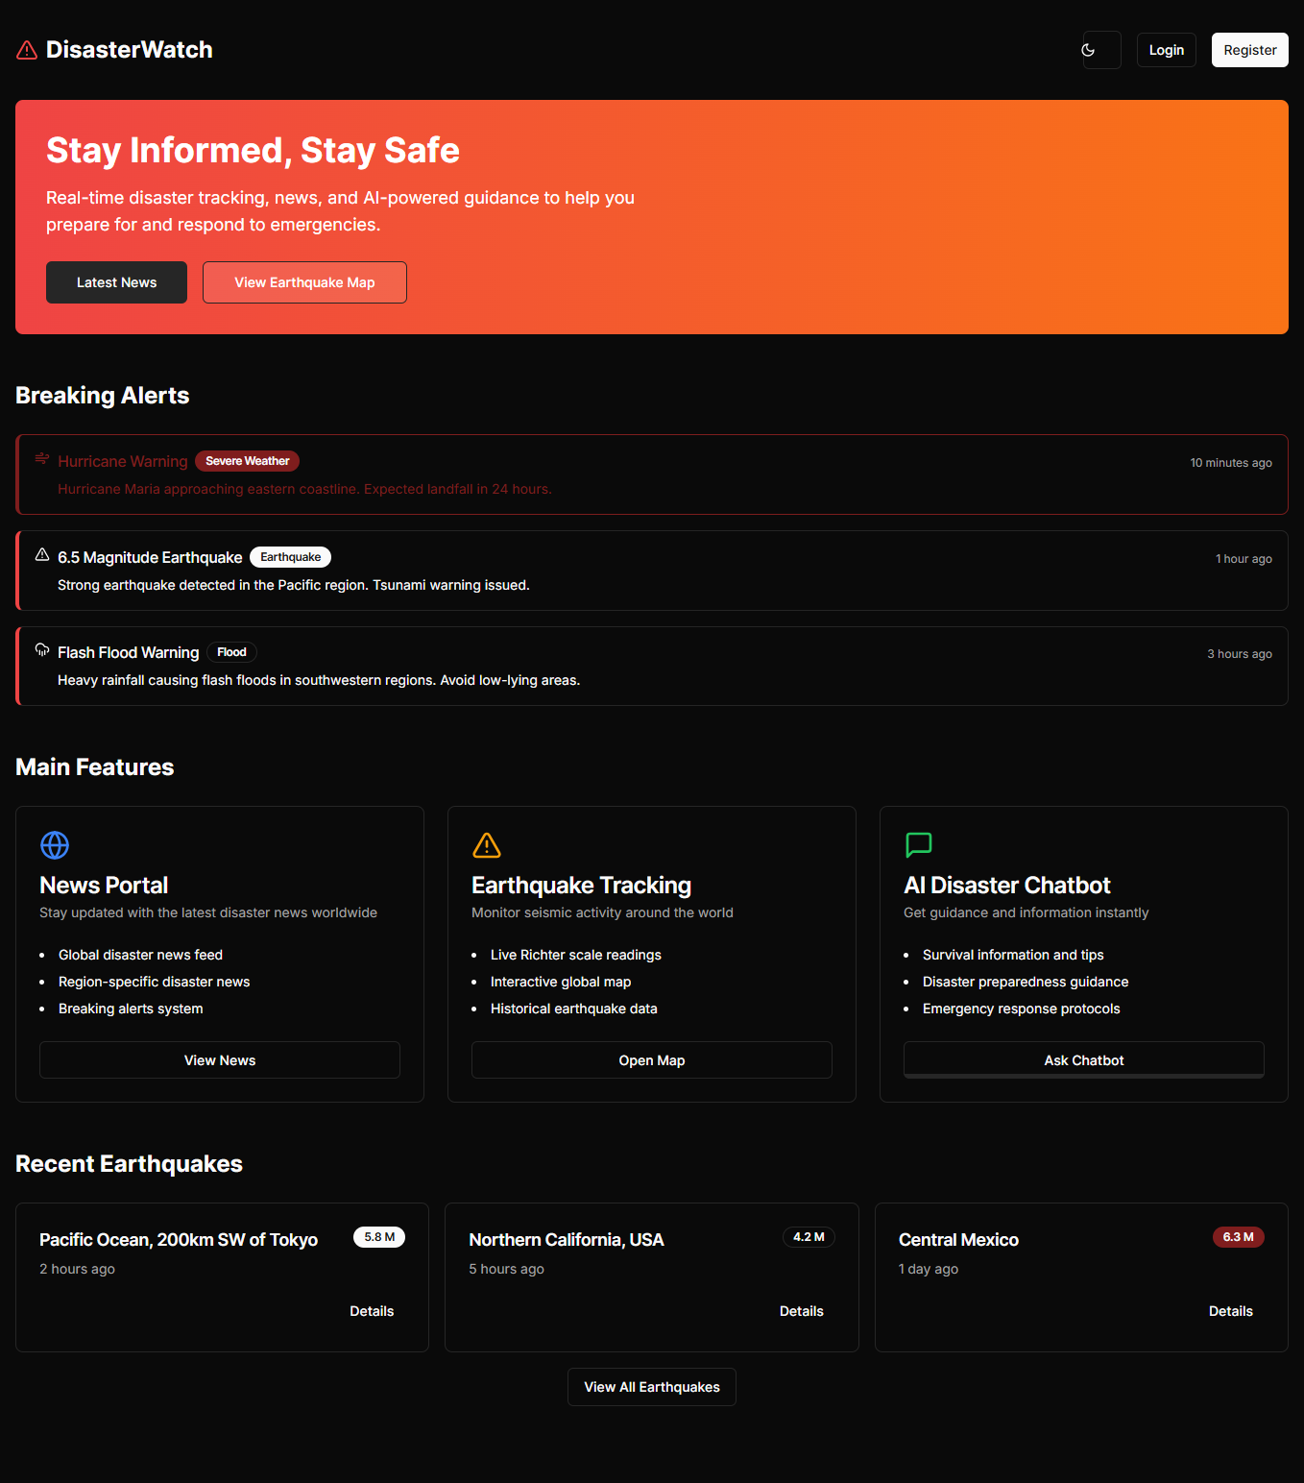This screenshot has width=1304, height=1483.
Task: Open the Login page
Action: point(1166,49)
